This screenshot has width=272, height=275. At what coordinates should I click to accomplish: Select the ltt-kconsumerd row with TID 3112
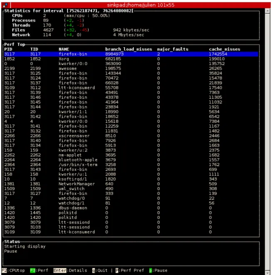coord(131,88)
